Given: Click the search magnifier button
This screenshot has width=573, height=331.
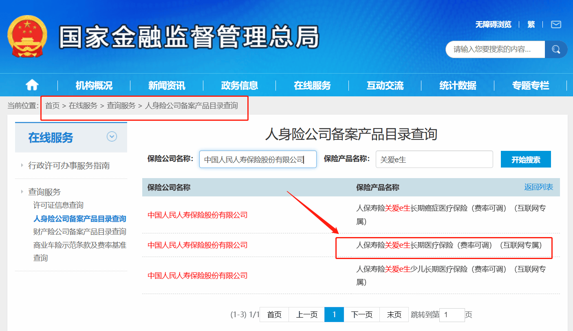Looking at the screenshot, I should pos(556,50).
